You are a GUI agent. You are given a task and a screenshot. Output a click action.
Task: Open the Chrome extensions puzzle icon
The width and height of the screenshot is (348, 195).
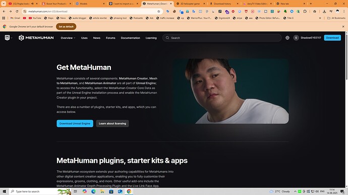pyautogui.click(x=305, y=11)
